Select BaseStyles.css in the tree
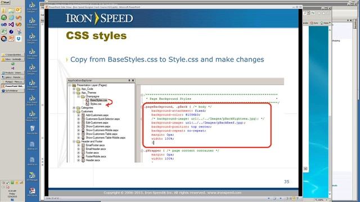This screenshot has width=360, height=202. (98, 100)
